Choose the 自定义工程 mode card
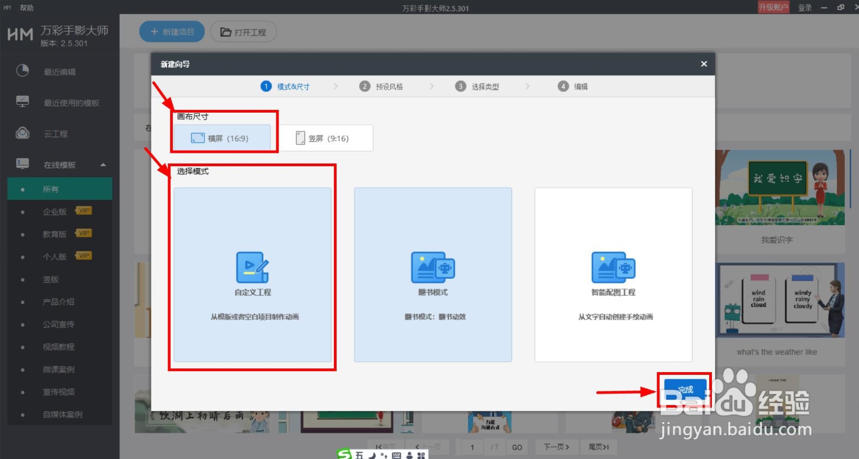The height and width of the screenshot is (459, 859). point(252,275)
